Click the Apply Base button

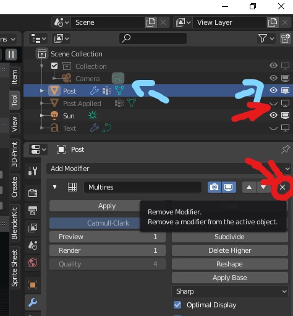[x=230, y=278]
